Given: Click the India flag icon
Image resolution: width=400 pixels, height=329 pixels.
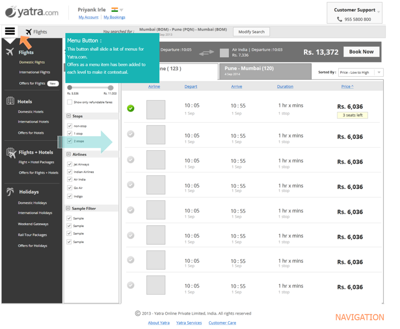Looking at the screenshot, I should coord(114,10).
